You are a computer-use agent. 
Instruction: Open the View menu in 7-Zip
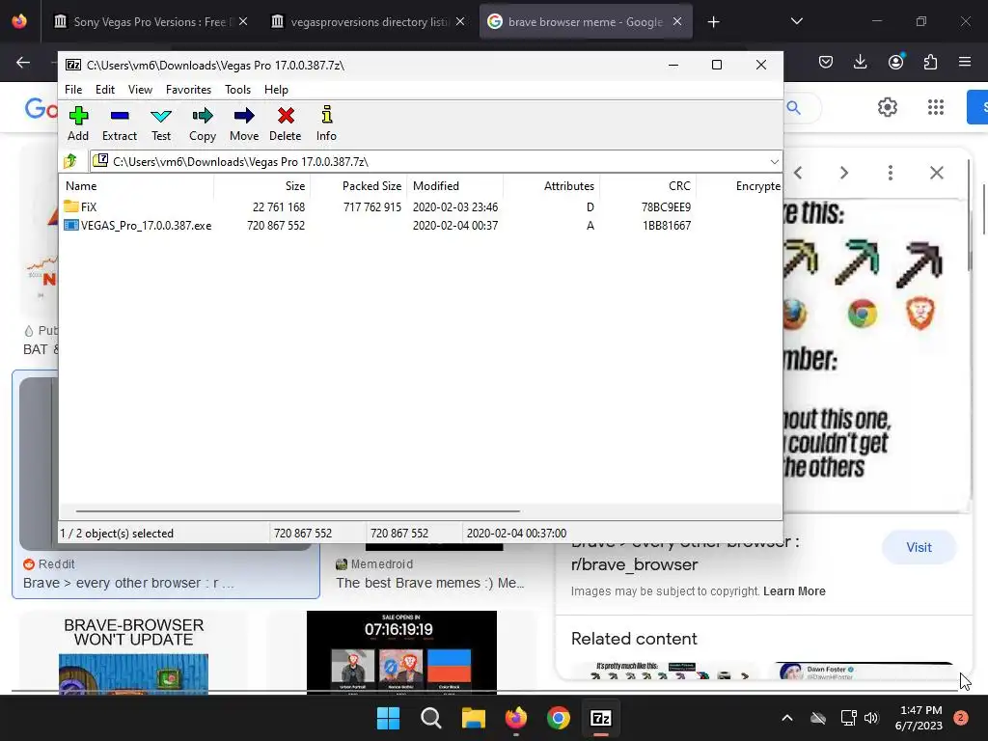[140, 90]
